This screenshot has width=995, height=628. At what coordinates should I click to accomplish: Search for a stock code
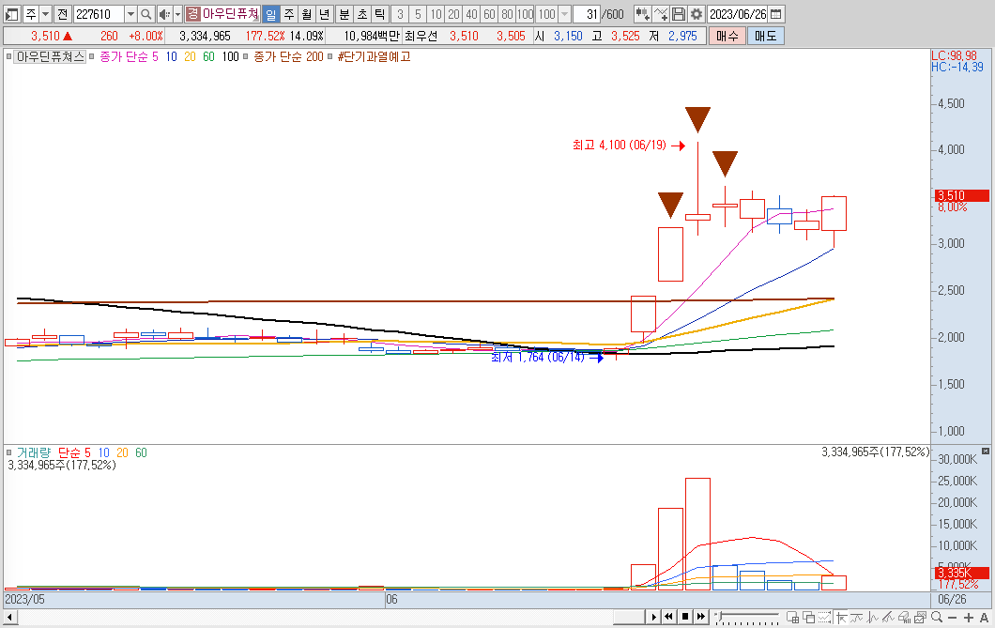click(x=145, y=14)
